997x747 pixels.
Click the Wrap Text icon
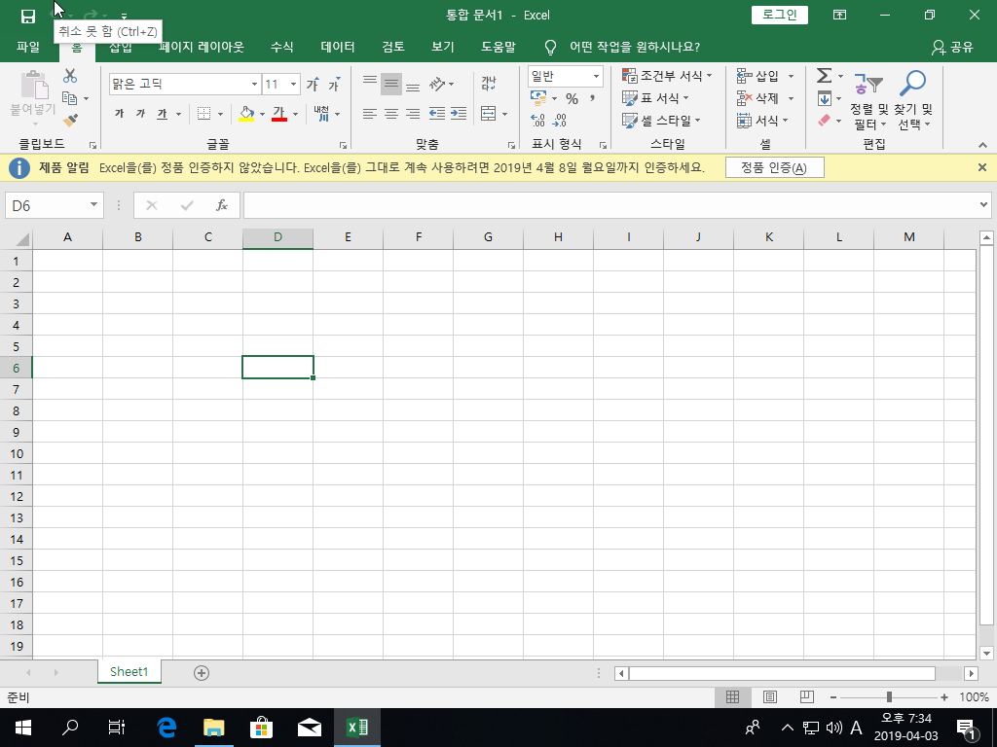click(x=489, y=84)
